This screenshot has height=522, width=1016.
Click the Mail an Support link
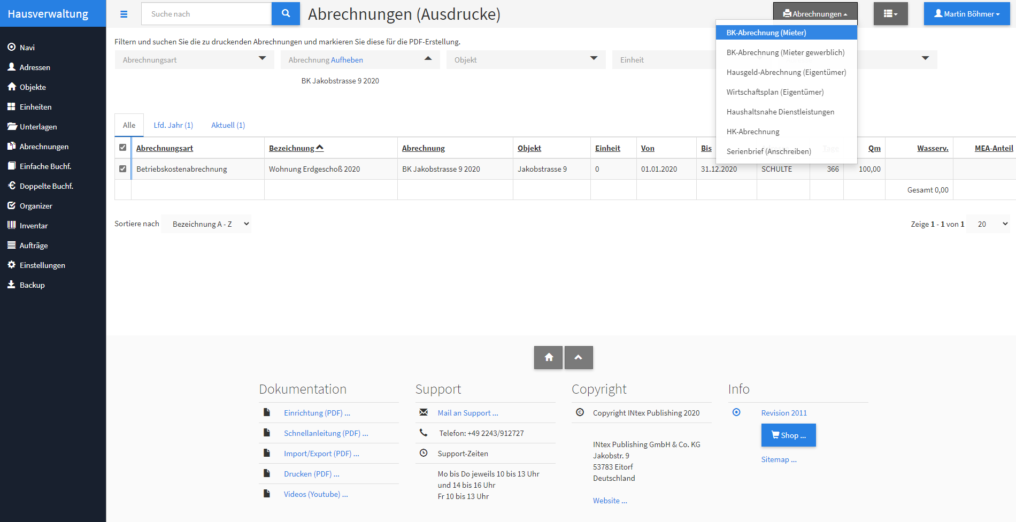[x=467, y=413]
